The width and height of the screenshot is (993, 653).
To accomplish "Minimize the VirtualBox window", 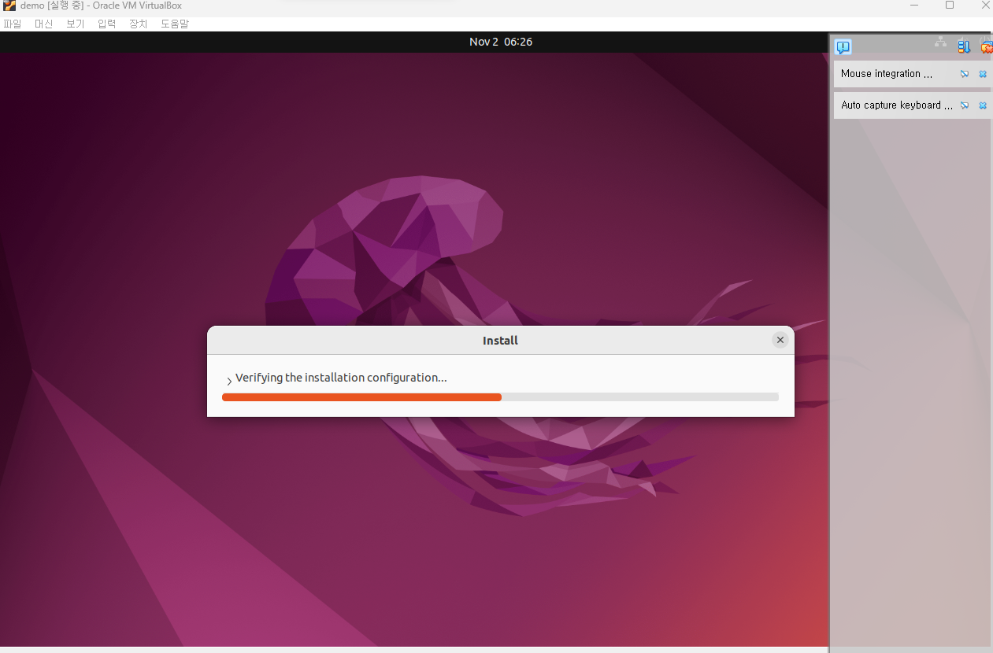I will click(x=913, y=6).
